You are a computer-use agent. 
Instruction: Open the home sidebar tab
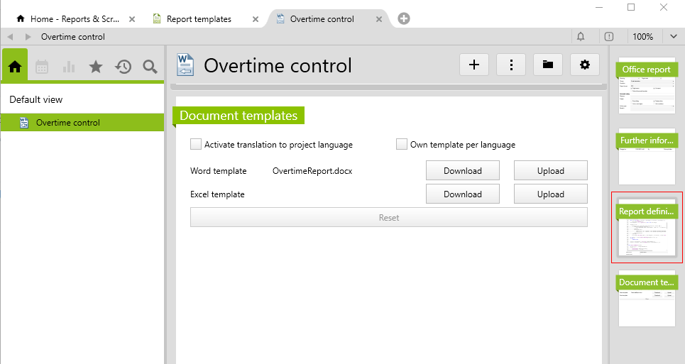pos(15,67)
